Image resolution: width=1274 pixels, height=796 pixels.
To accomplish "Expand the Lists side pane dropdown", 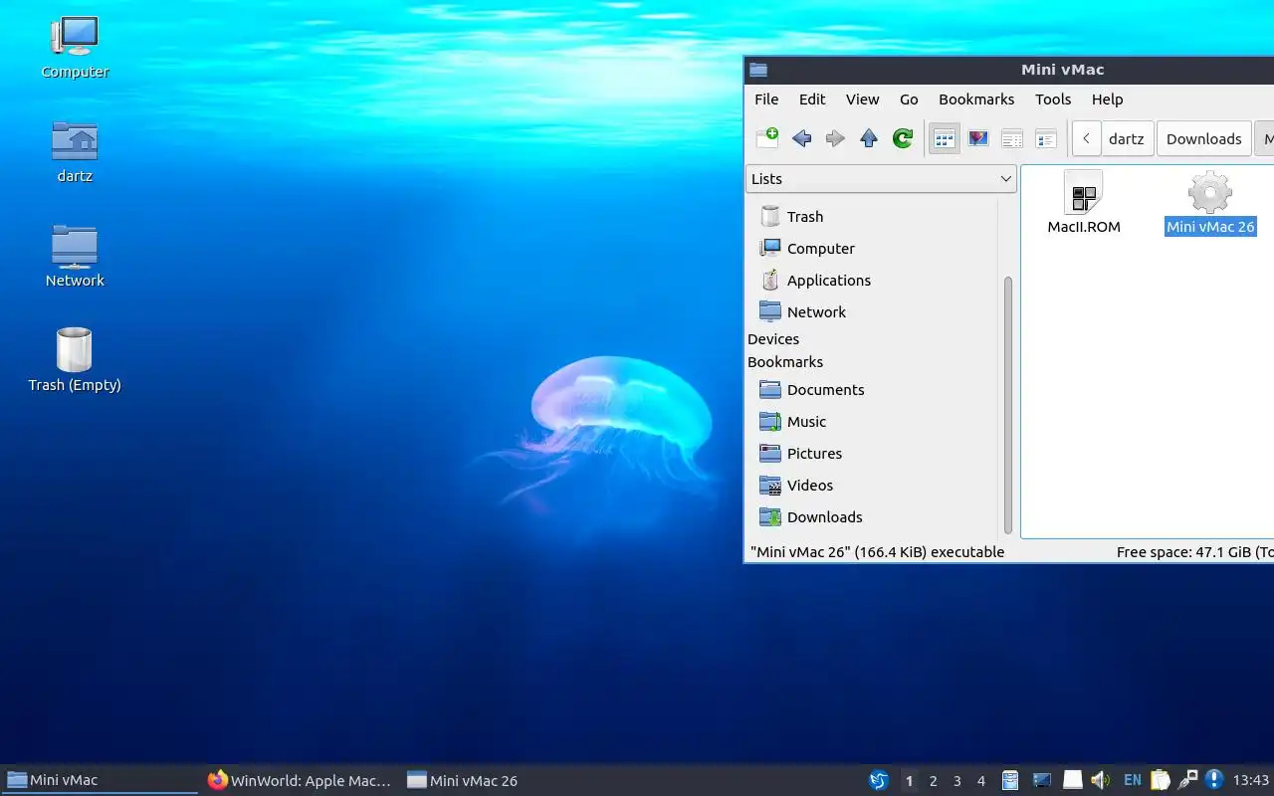I will click(x=881, y=179).
